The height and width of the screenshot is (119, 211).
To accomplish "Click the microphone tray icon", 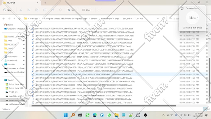I will 176,115.
